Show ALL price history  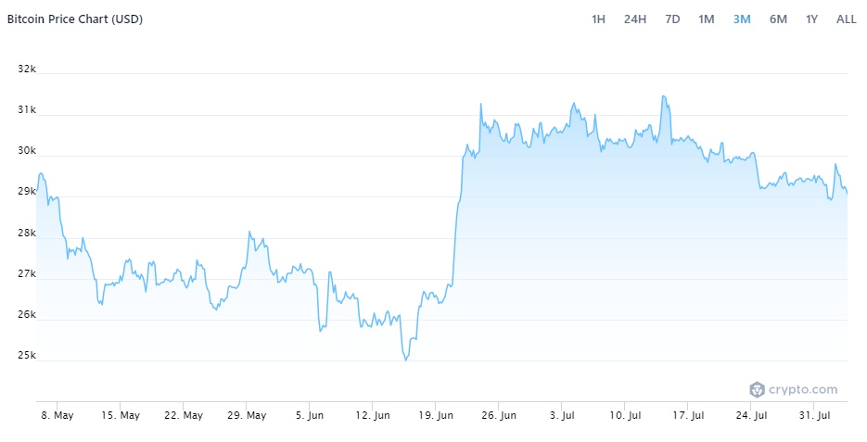point(846,19)
